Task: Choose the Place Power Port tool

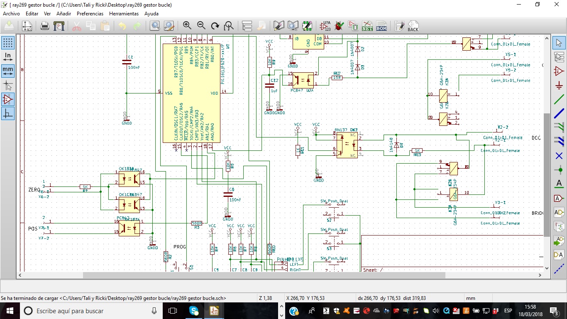Action: pyautogui.click(x=559, y=85)
